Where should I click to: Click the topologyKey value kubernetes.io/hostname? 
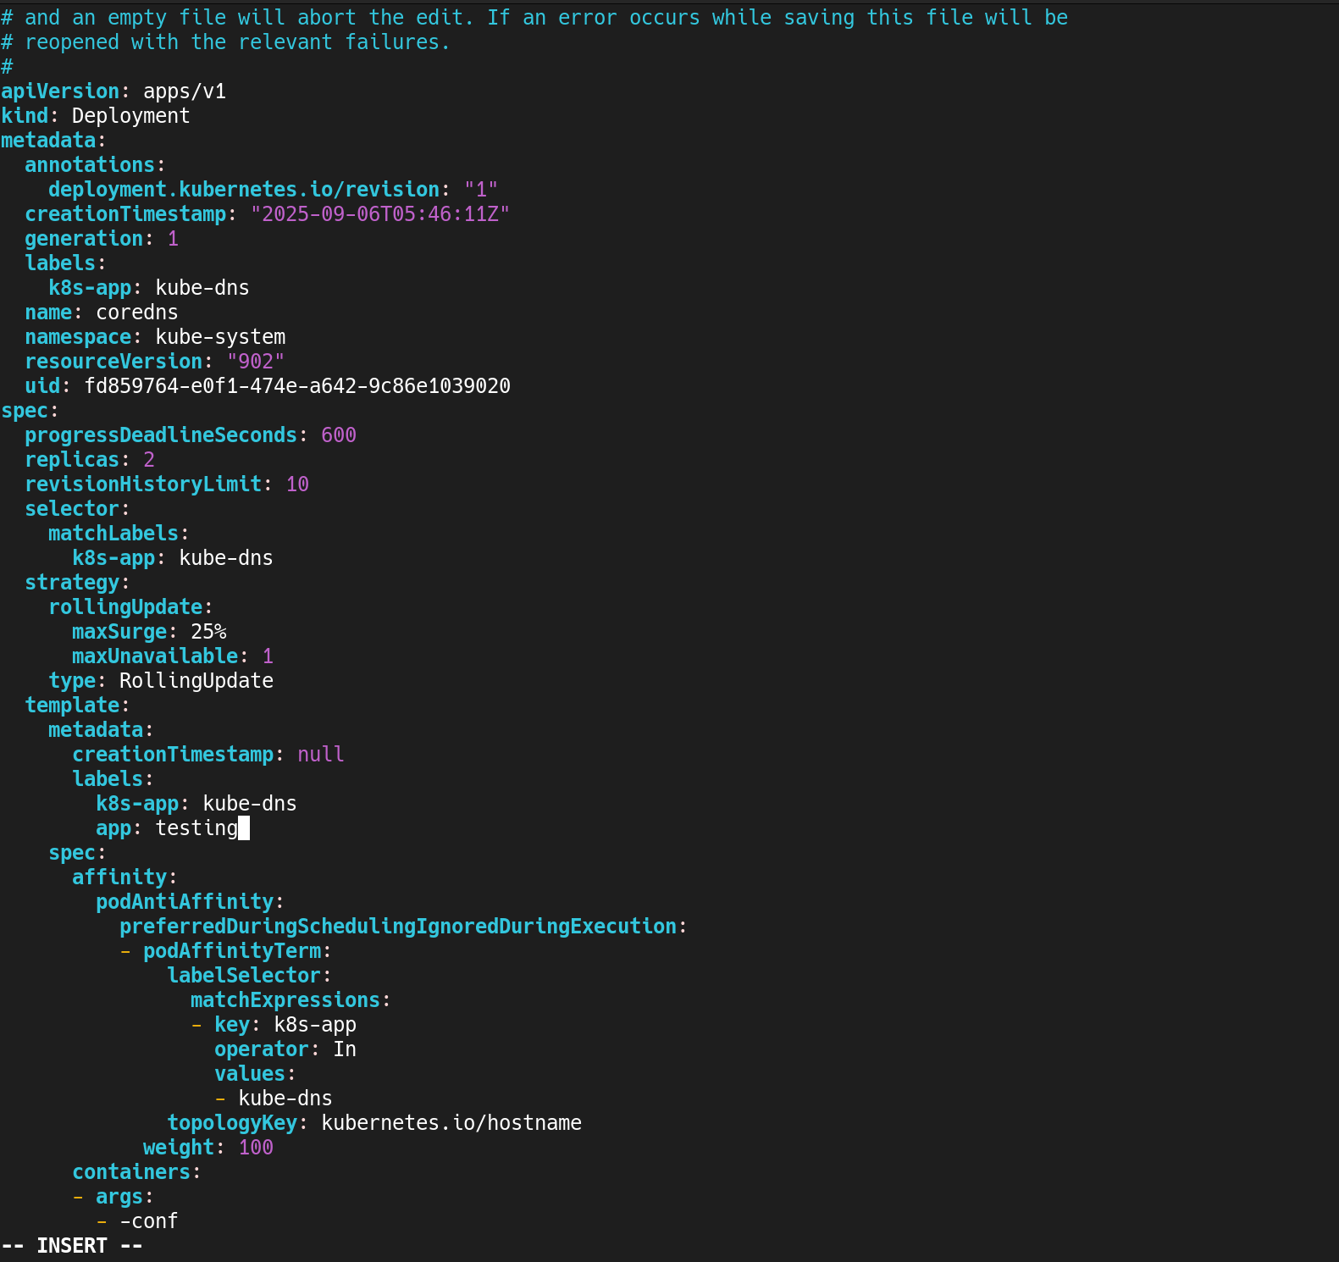pyautogui.click(x=451, y=1123)
